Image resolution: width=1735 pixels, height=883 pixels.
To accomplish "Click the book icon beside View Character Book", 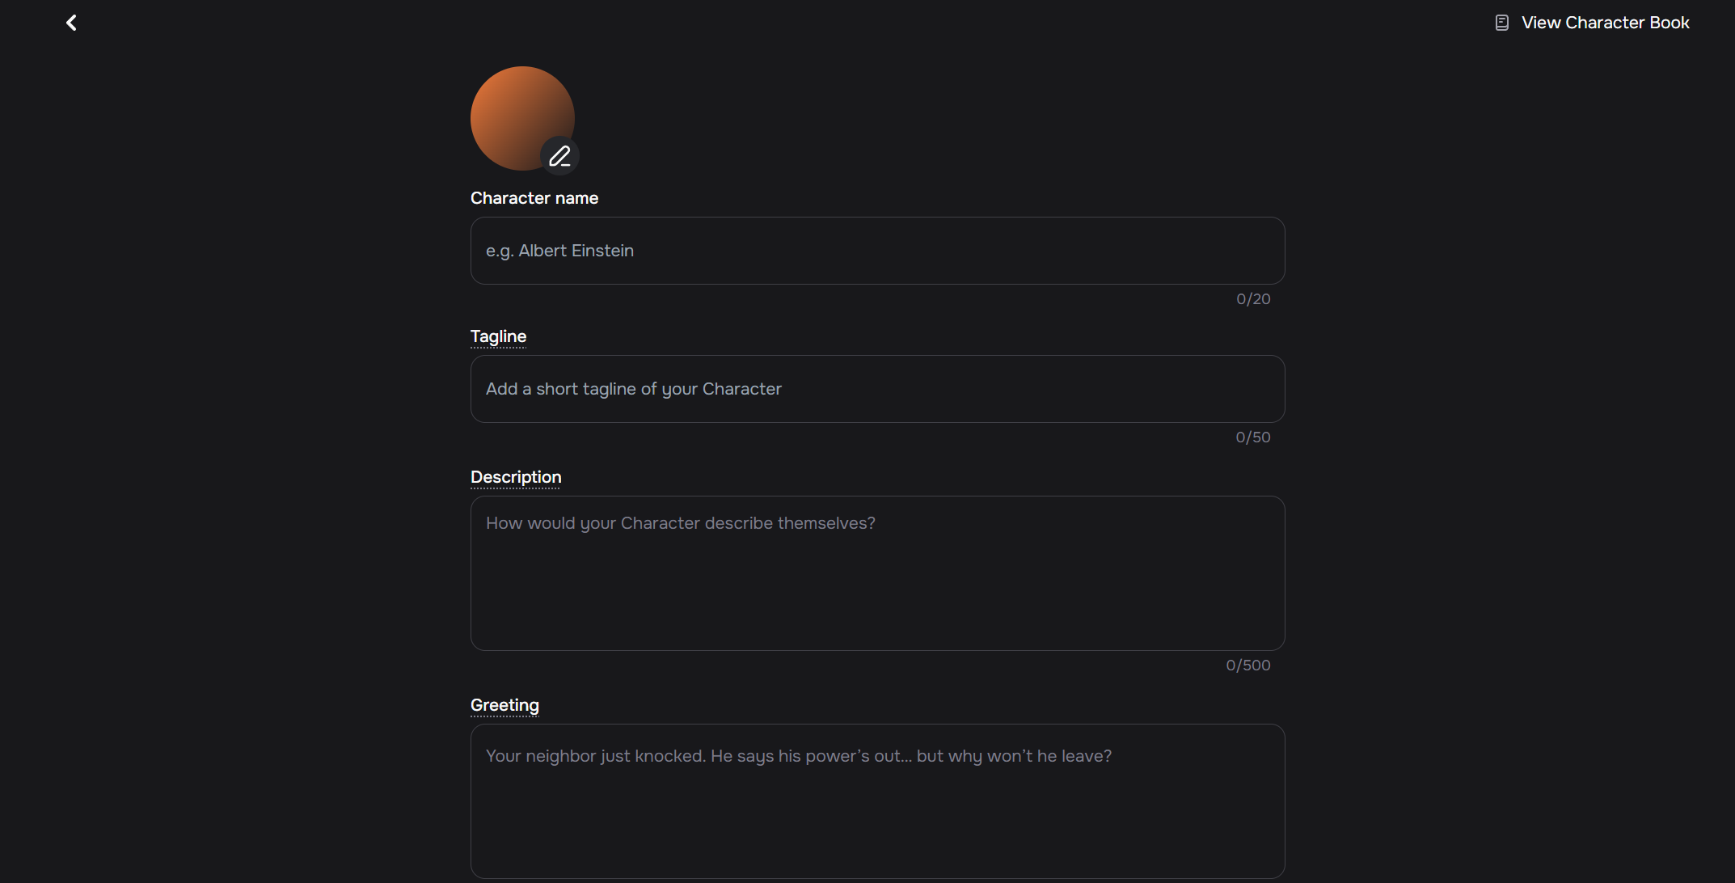I will (1501, 23).
